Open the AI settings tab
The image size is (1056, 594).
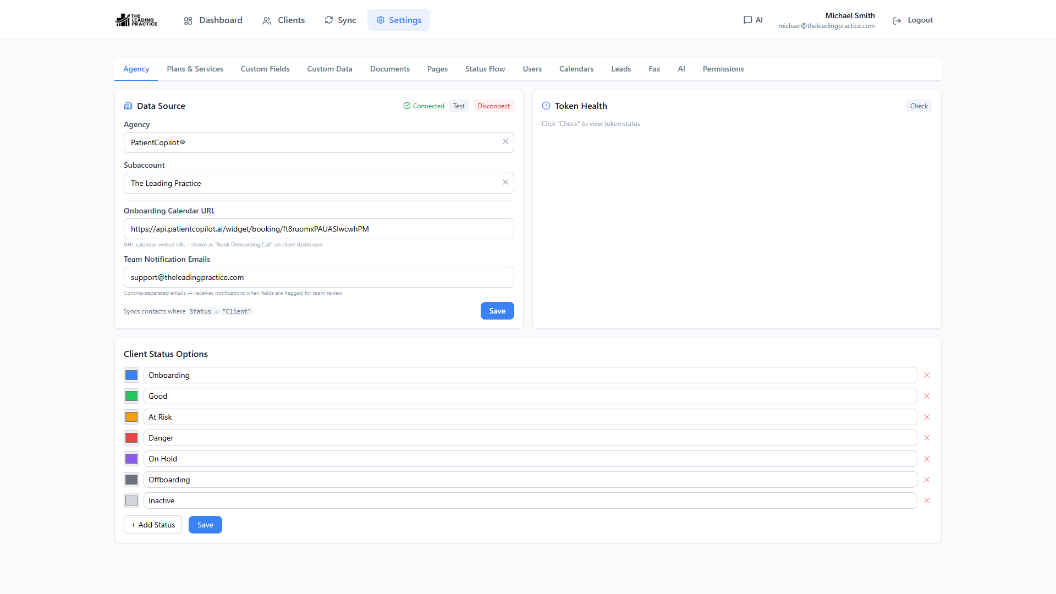click(681, 69)
